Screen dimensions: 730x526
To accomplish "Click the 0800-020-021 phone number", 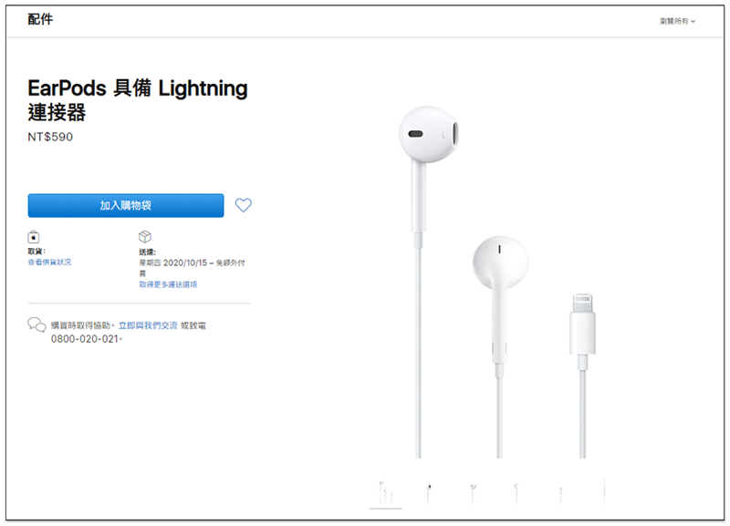I will [84, 339].
